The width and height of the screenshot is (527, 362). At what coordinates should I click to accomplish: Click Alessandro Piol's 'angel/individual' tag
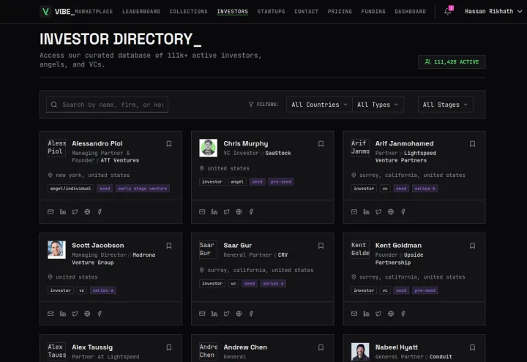coord(70,189)
